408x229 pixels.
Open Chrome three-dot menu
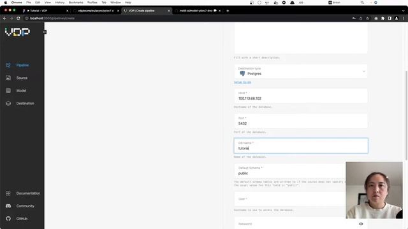coord(404,18)
